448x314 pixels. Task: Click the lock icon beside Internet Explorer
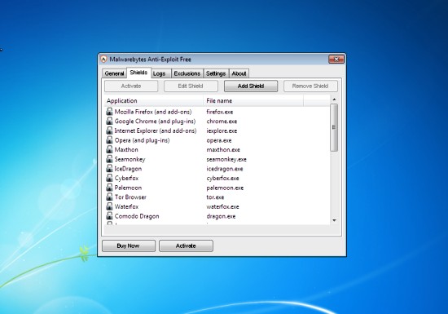click(109, 130)
